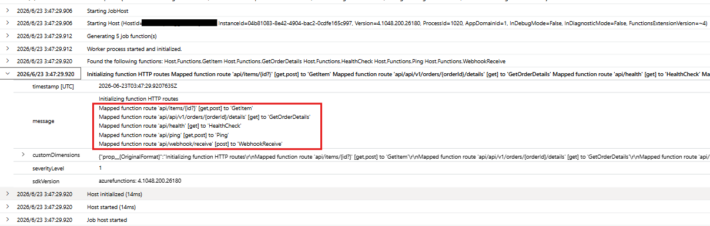Image resolution: width=710 pixels, height=226 pixels.
Task: Select the timestamp of the Starting Host row
Action: [x=45, y=23]
